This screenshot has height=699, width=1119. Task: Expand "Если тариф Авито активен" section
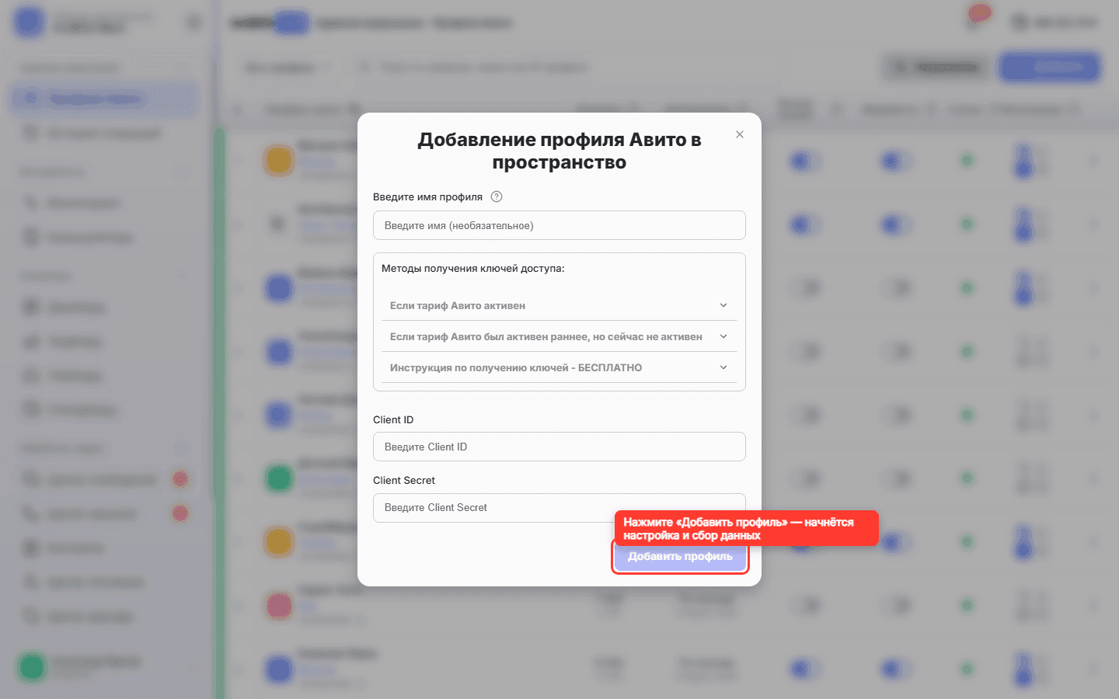coord(559,305)
